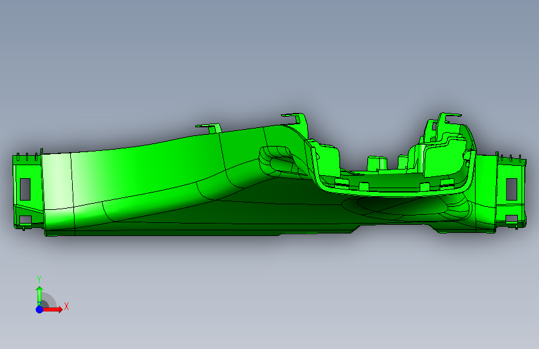This screenshot has width=539, height=349.
Task: Click the blue Z axis ball of the triad
Action: click(40, 309)
